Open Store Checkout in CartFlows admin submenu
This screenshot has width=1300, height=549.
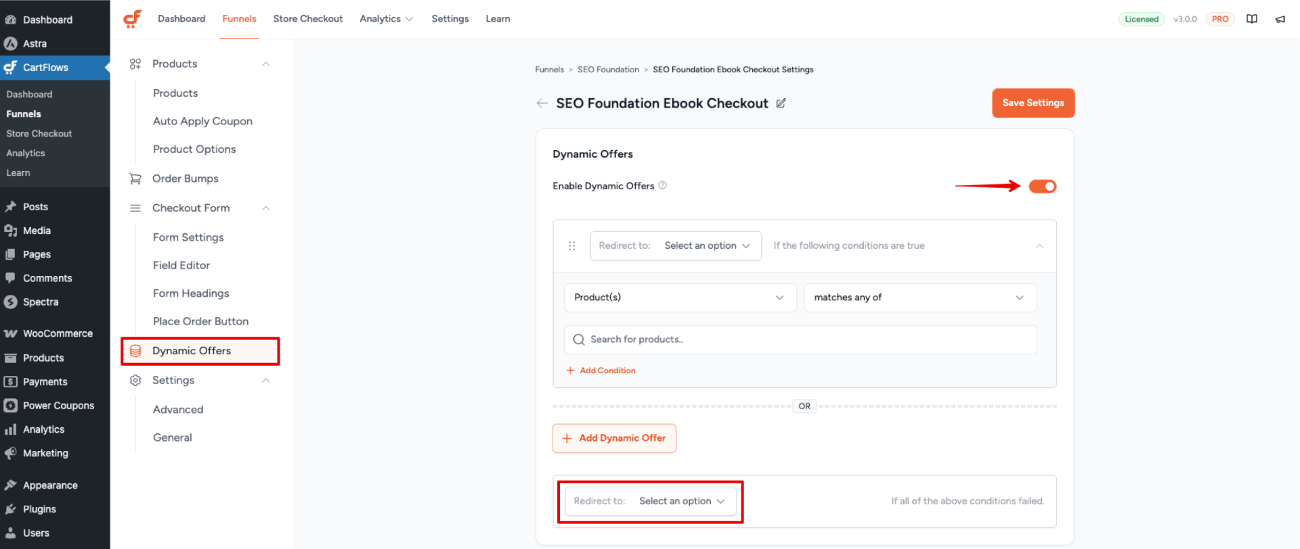click(39, 134)
